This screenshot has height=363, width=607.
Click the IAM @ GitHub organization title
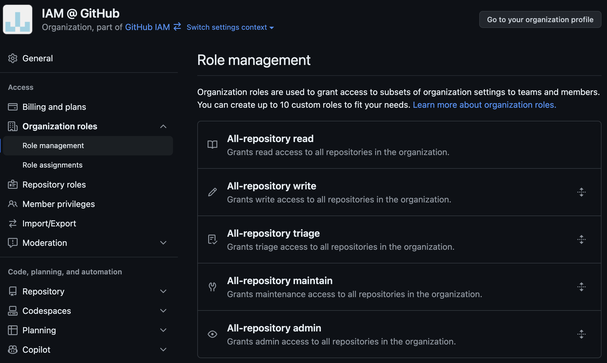tap(80, 13)
